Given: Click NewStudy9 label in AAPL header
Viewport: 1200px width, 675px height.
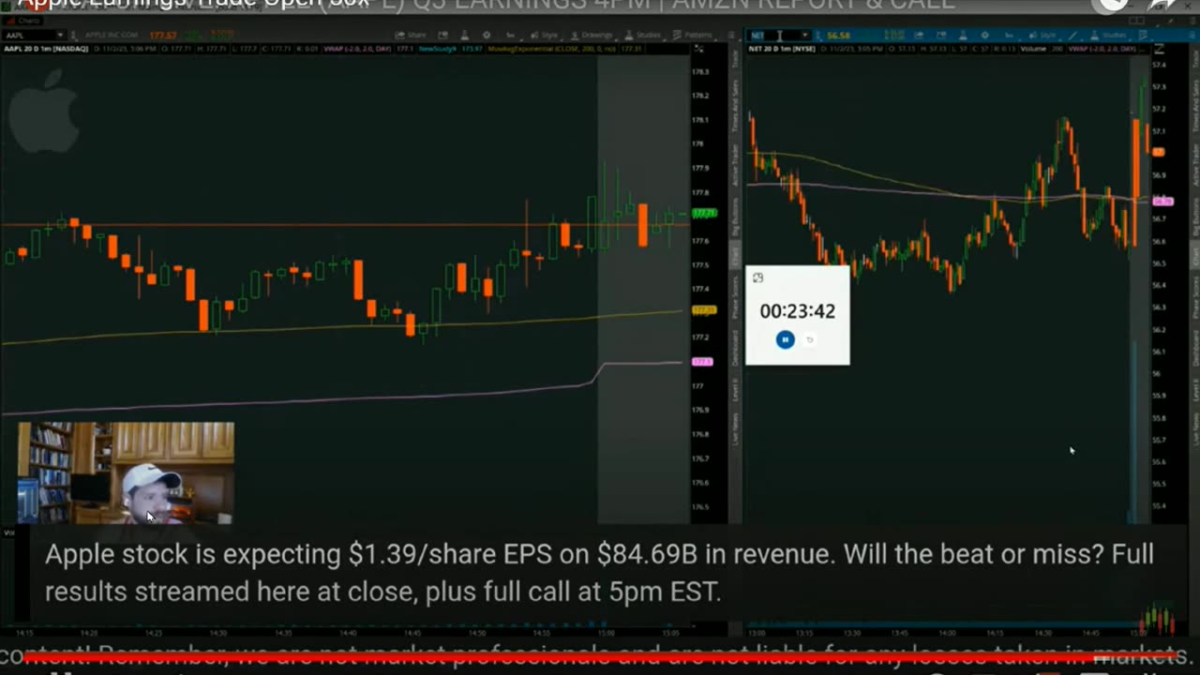Looking at the screenshot, I should [438, 49].
